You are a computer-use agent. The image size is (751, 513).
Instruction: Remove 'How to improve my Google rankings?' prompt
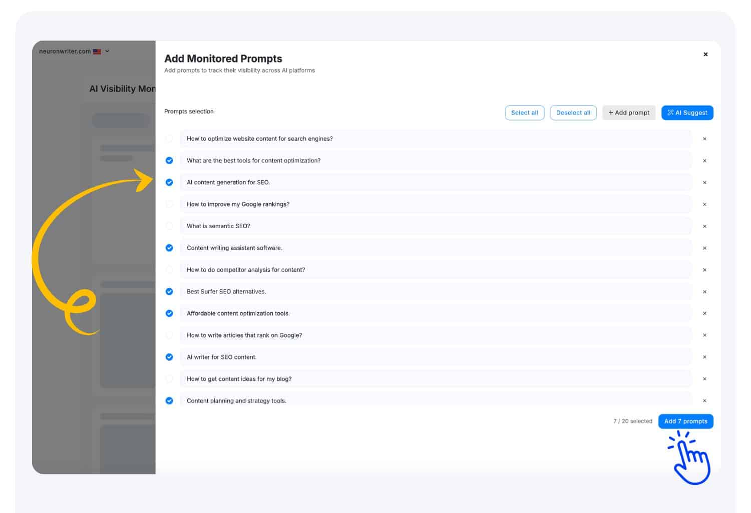point(704,205)
